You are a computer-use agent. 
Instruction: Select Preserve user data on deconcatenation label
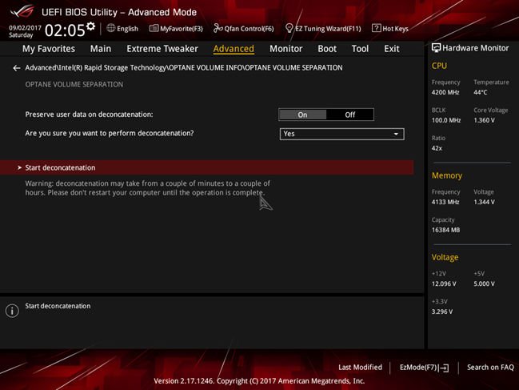coord(89,115)
